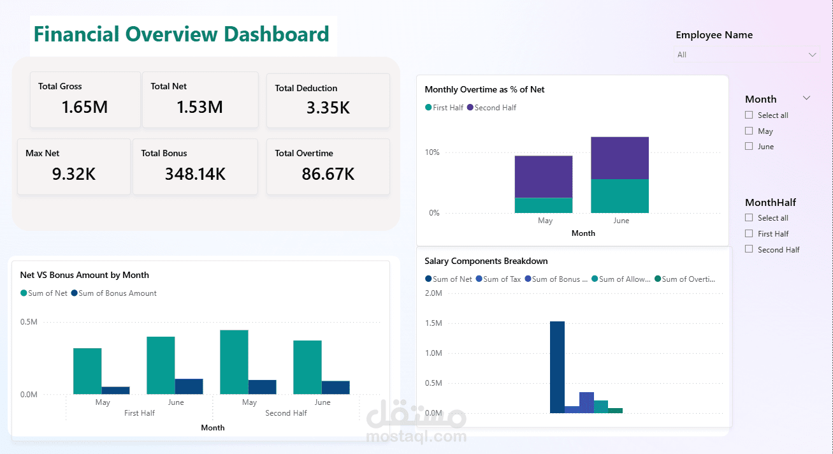This screenshot has width=833, height=454.
Task: Click the MonthHalf slicer header
Action: click(x=771, y=202)
